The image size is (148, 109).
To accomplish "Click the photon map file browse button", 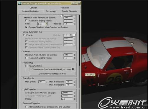I will pyautogui.click(x=27, y=69).
